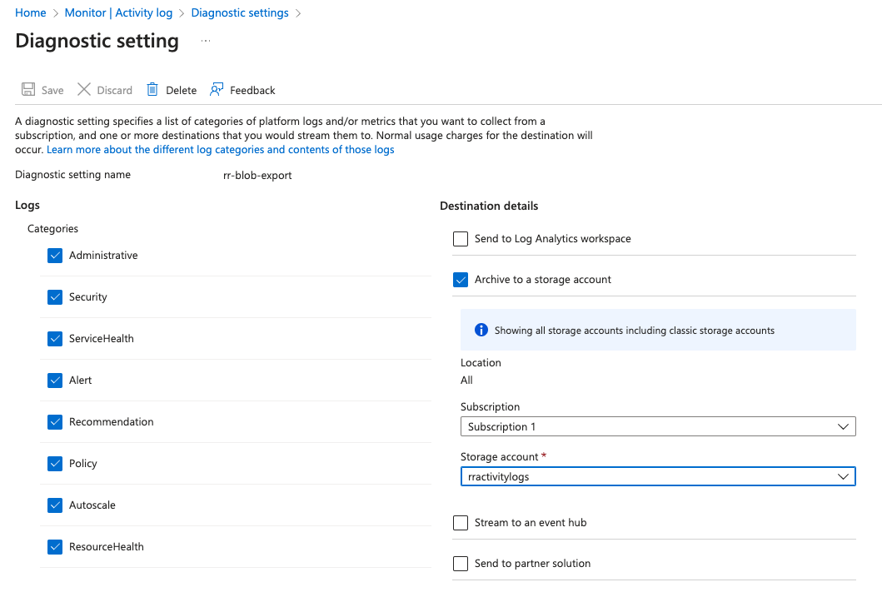Go to Home breadcrumb
882x607 pixels.
point(31,12)
